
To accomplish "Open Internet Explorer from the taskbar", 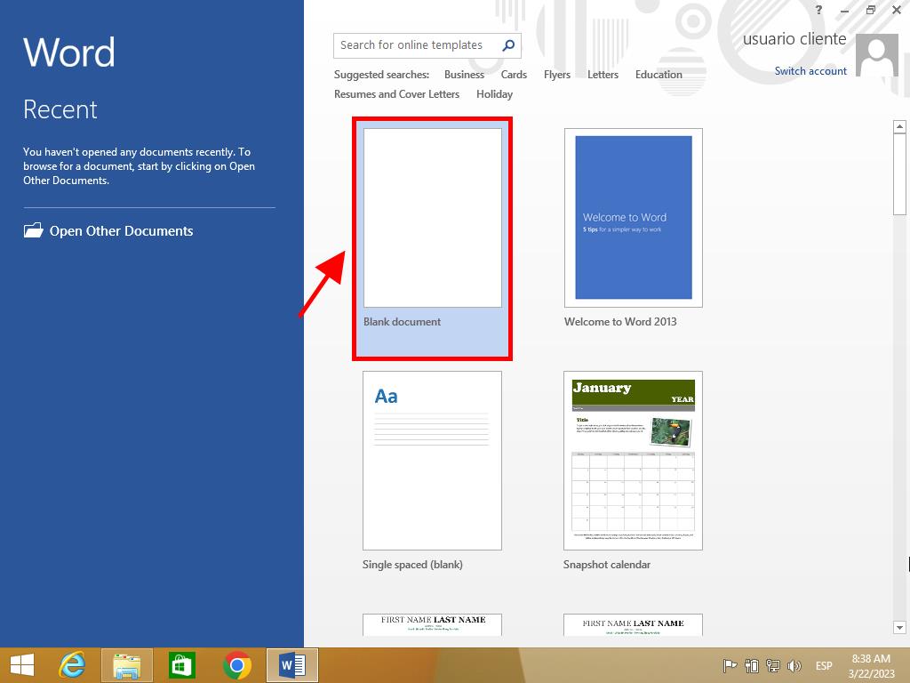I will 72,665.
